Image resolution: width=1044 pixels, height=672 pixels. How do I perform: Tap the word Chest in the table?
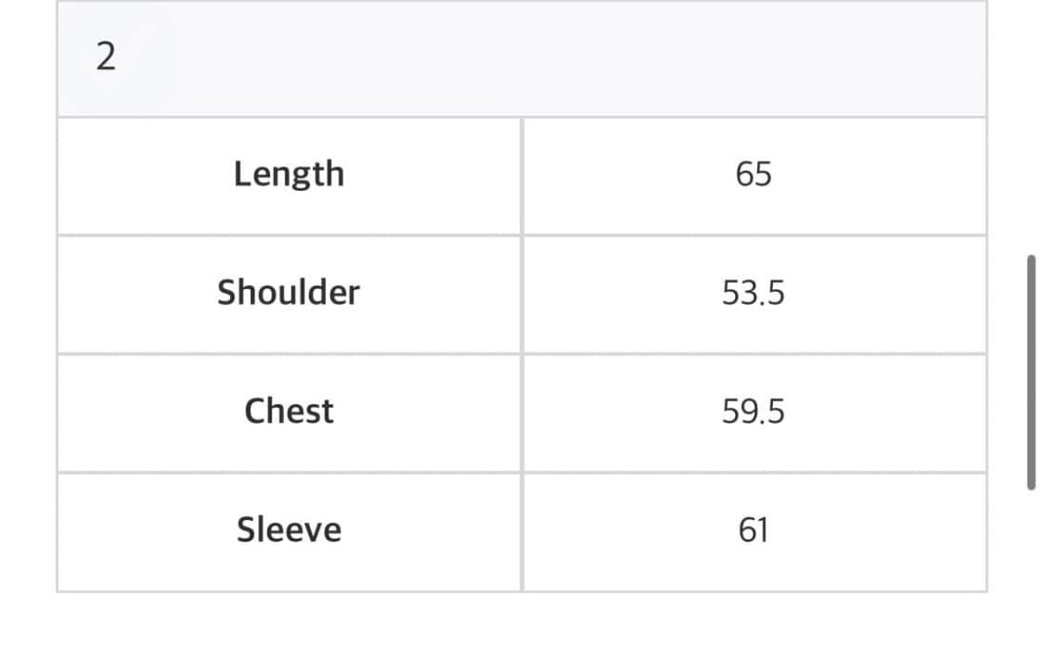pos(289,412)
